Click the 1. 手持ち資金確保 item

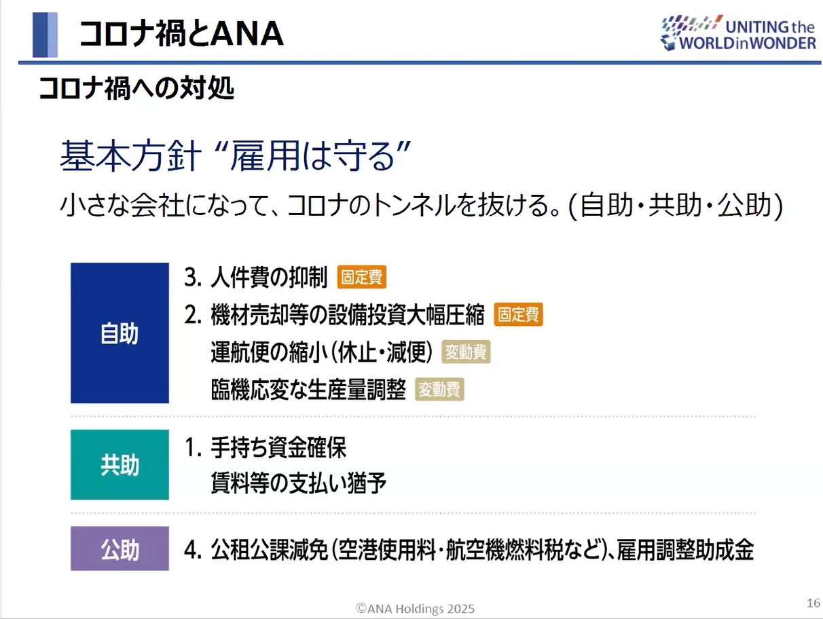[x=266, y=448]
